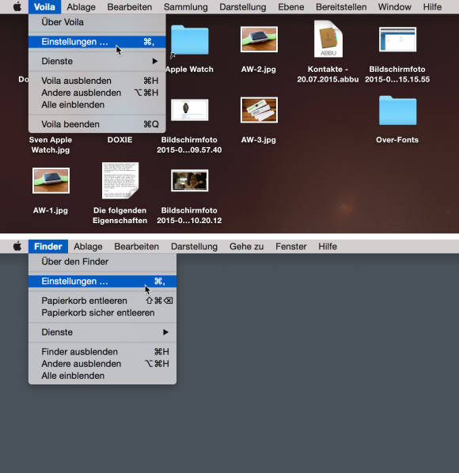Expand Dienste submenu in Voila menu
The width and height of the screenshot is (459, 473).
tap(97, 61)
